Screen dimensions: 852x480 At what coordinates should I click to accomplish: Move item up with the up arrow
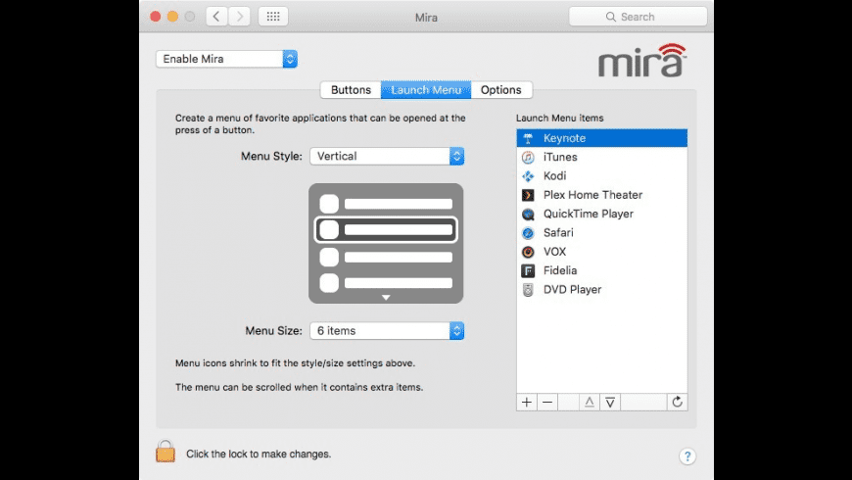pyautogui.click(x=589, y=402)
